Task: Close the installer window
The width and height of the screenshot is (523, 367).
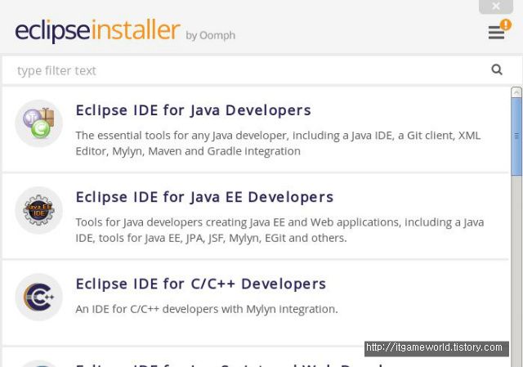Action: click(x=496, y=7)
